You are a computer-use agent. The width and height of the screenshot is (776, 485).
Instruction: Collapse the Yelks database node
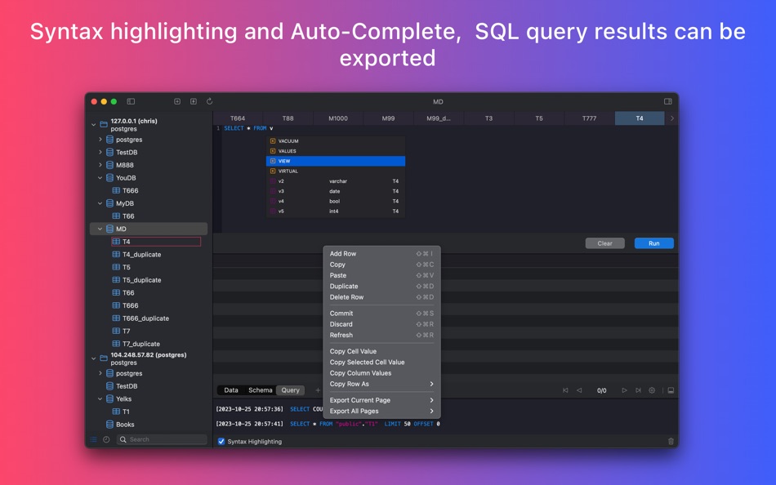[x=100, y=399]
